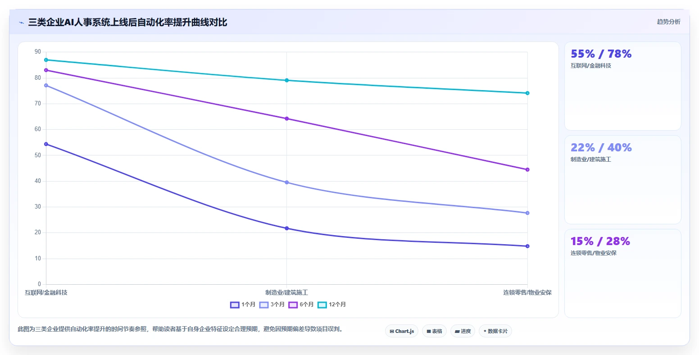Click the 6个月 data point at 制造业/建筑施工
699x355 pixels.
click(287, 119)
